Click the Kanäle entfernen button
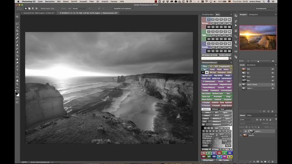Image resolution: width=292 pixels, height=164 pixels. pos(225,55)
